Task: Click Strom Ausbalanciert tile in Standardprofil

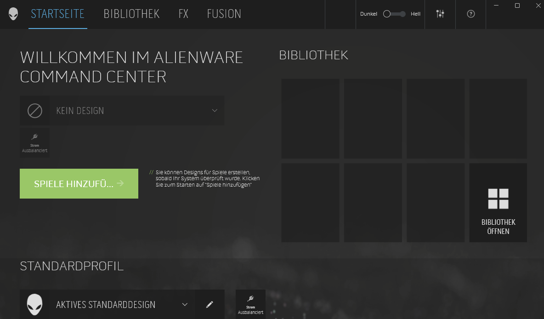Action: (x=250, y=304)
